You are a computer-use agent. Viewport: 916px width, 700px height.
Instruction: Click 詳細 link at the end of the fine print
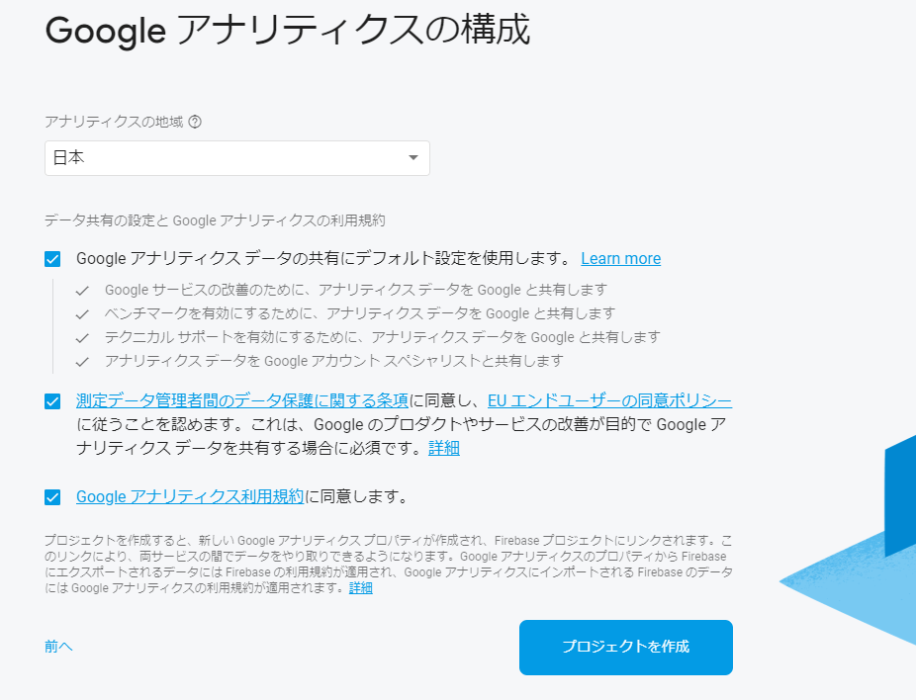360,588
